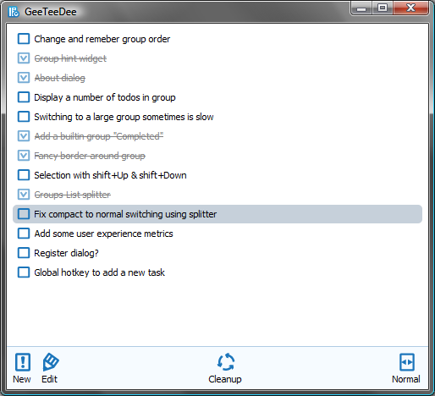Uncheck the 'Group hint widget' task

[x=24, y=58]
